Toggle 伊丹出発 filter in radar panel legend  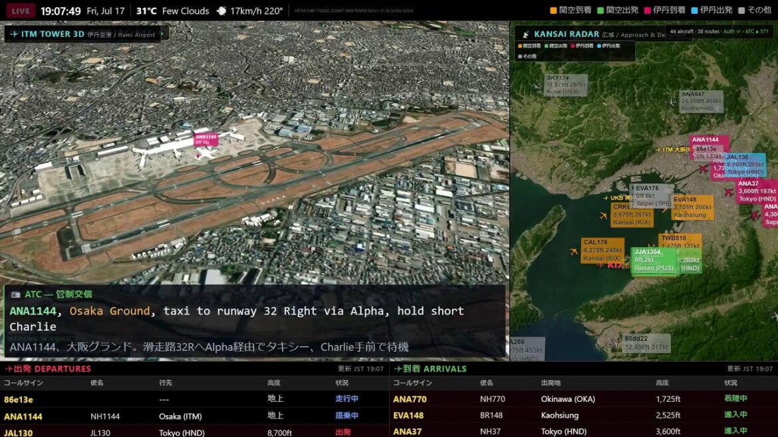point(608,46)
